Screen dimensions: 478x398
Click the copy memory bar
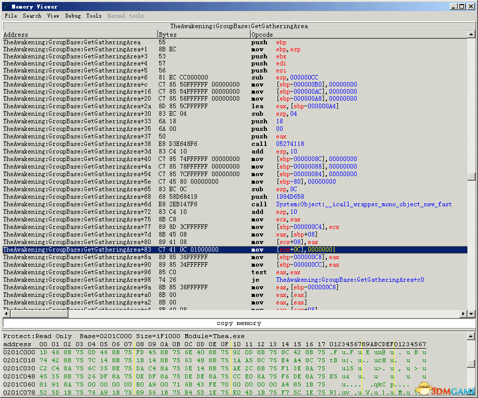click(239, 324)
